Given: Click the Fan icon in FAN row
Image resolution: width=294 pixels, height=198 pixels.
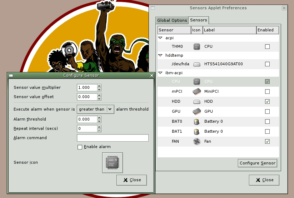Looking at the screenshot, I should pos(196,141).
